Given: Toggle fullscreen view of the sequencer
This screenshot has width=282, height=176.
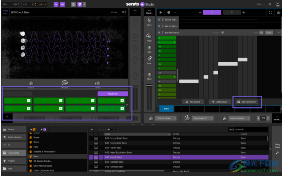Looking at the screenshot, I should [x=270, y=12].
